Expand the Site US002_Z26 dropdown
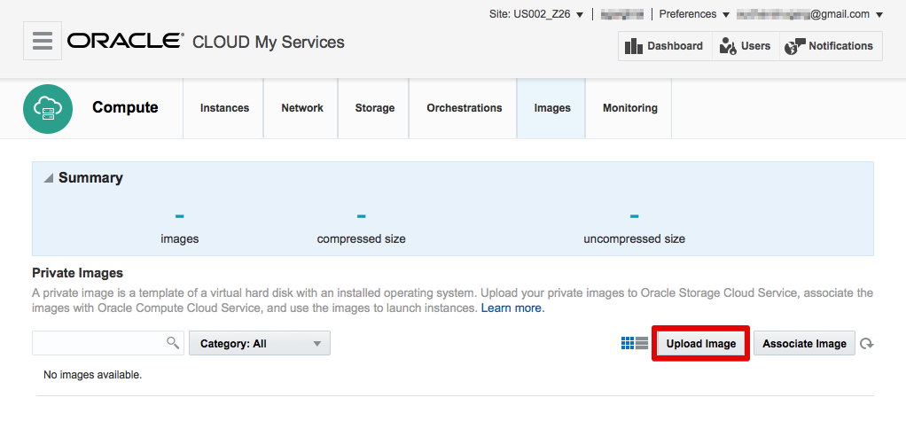This screenshot has height=421, width=906. point(537,14)
